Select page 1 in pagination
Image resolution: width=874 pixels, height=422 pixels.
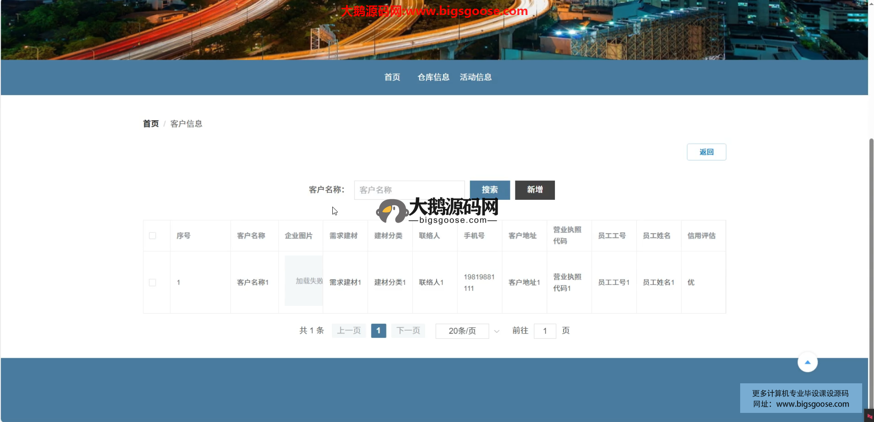378,331
